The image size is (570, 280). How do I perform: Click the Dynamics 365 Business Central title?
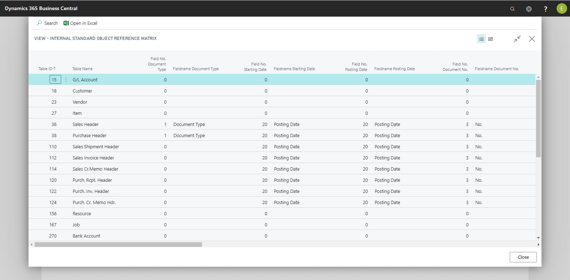click(x=41, y=8)
